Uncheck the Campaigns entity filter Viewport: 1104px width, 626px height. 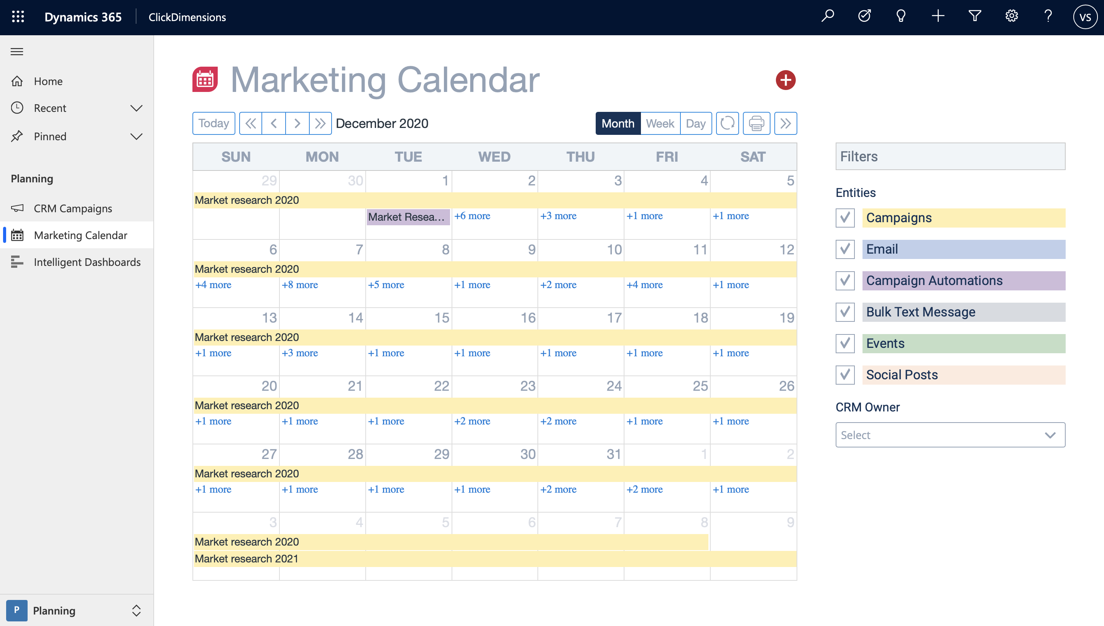point(844,218)
